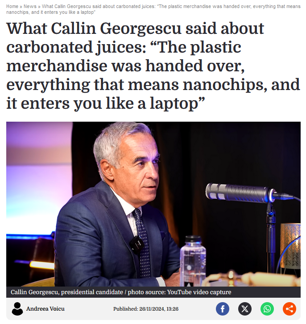Go to the Home breadcrumb link

12,6
